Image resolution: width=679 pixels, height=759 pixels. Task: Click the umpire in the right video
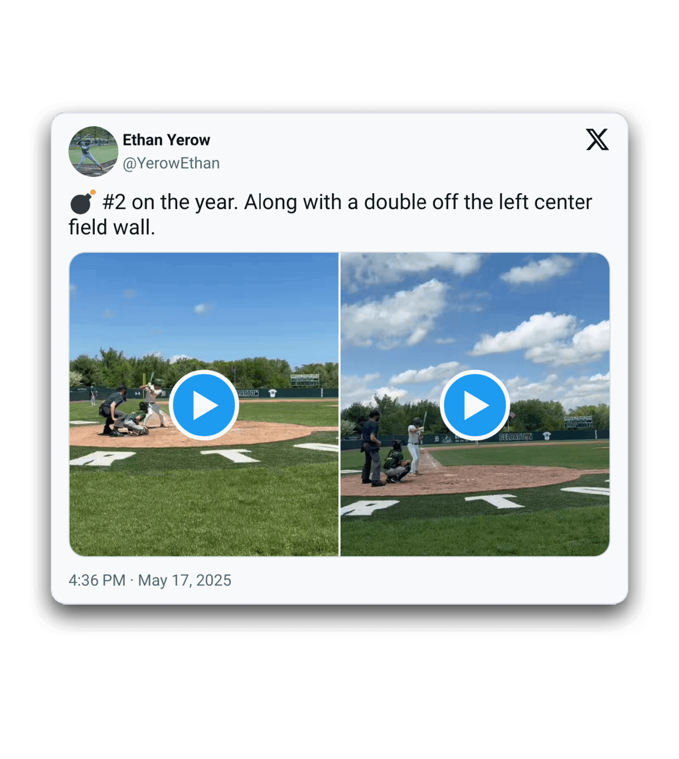372,448
